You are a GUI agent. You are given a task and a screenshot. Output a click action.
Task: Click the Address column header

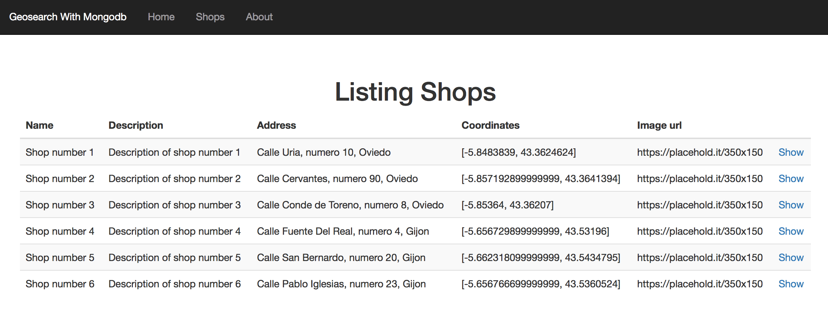[x=276, y=125]
